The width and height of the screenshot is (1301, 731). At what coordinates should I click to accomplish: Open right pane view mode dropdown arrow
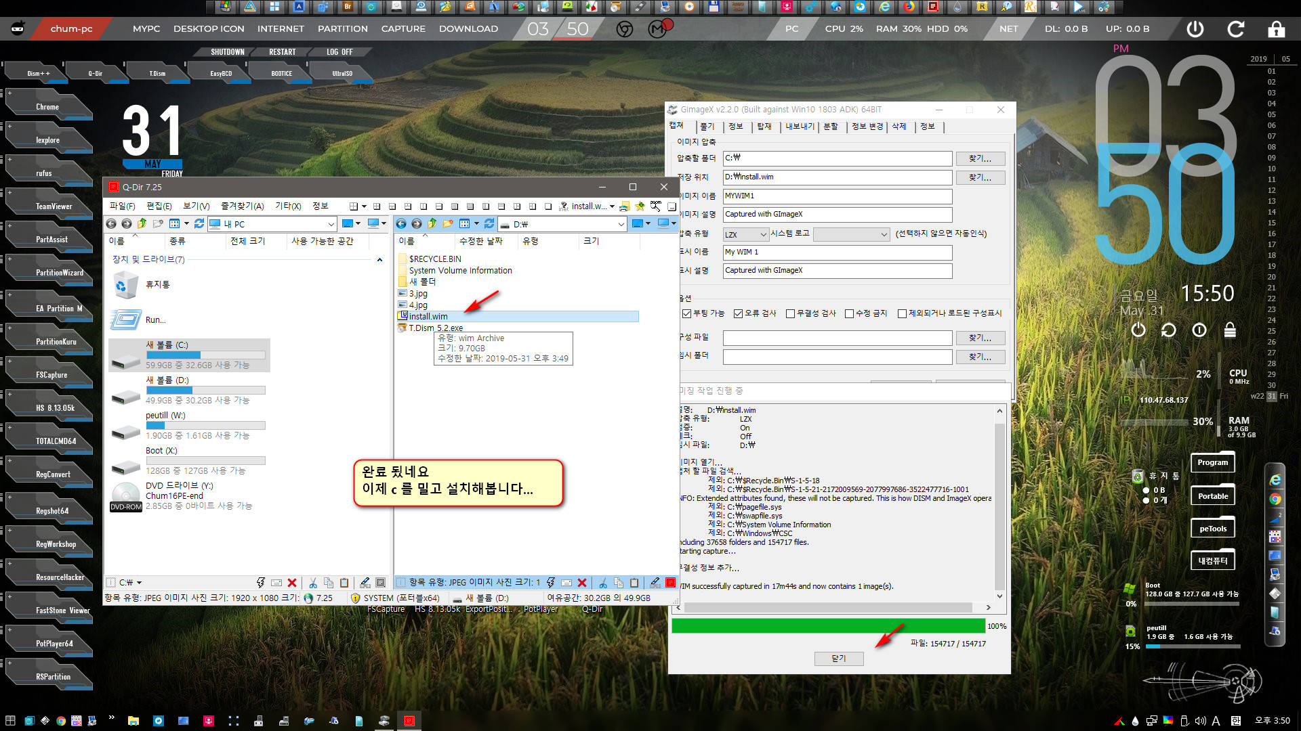[476, 224]
